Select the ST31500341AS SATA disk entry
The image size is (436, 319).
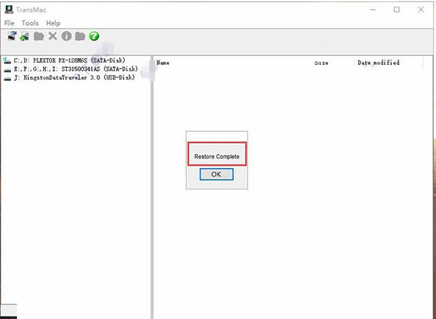tap(76, 69)
